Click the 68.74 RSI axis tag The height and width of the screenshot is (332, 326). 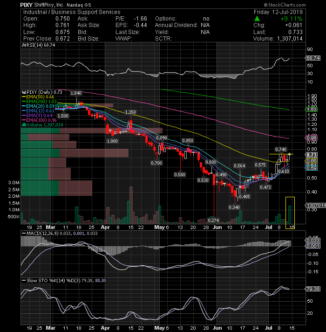click(312, 58)
